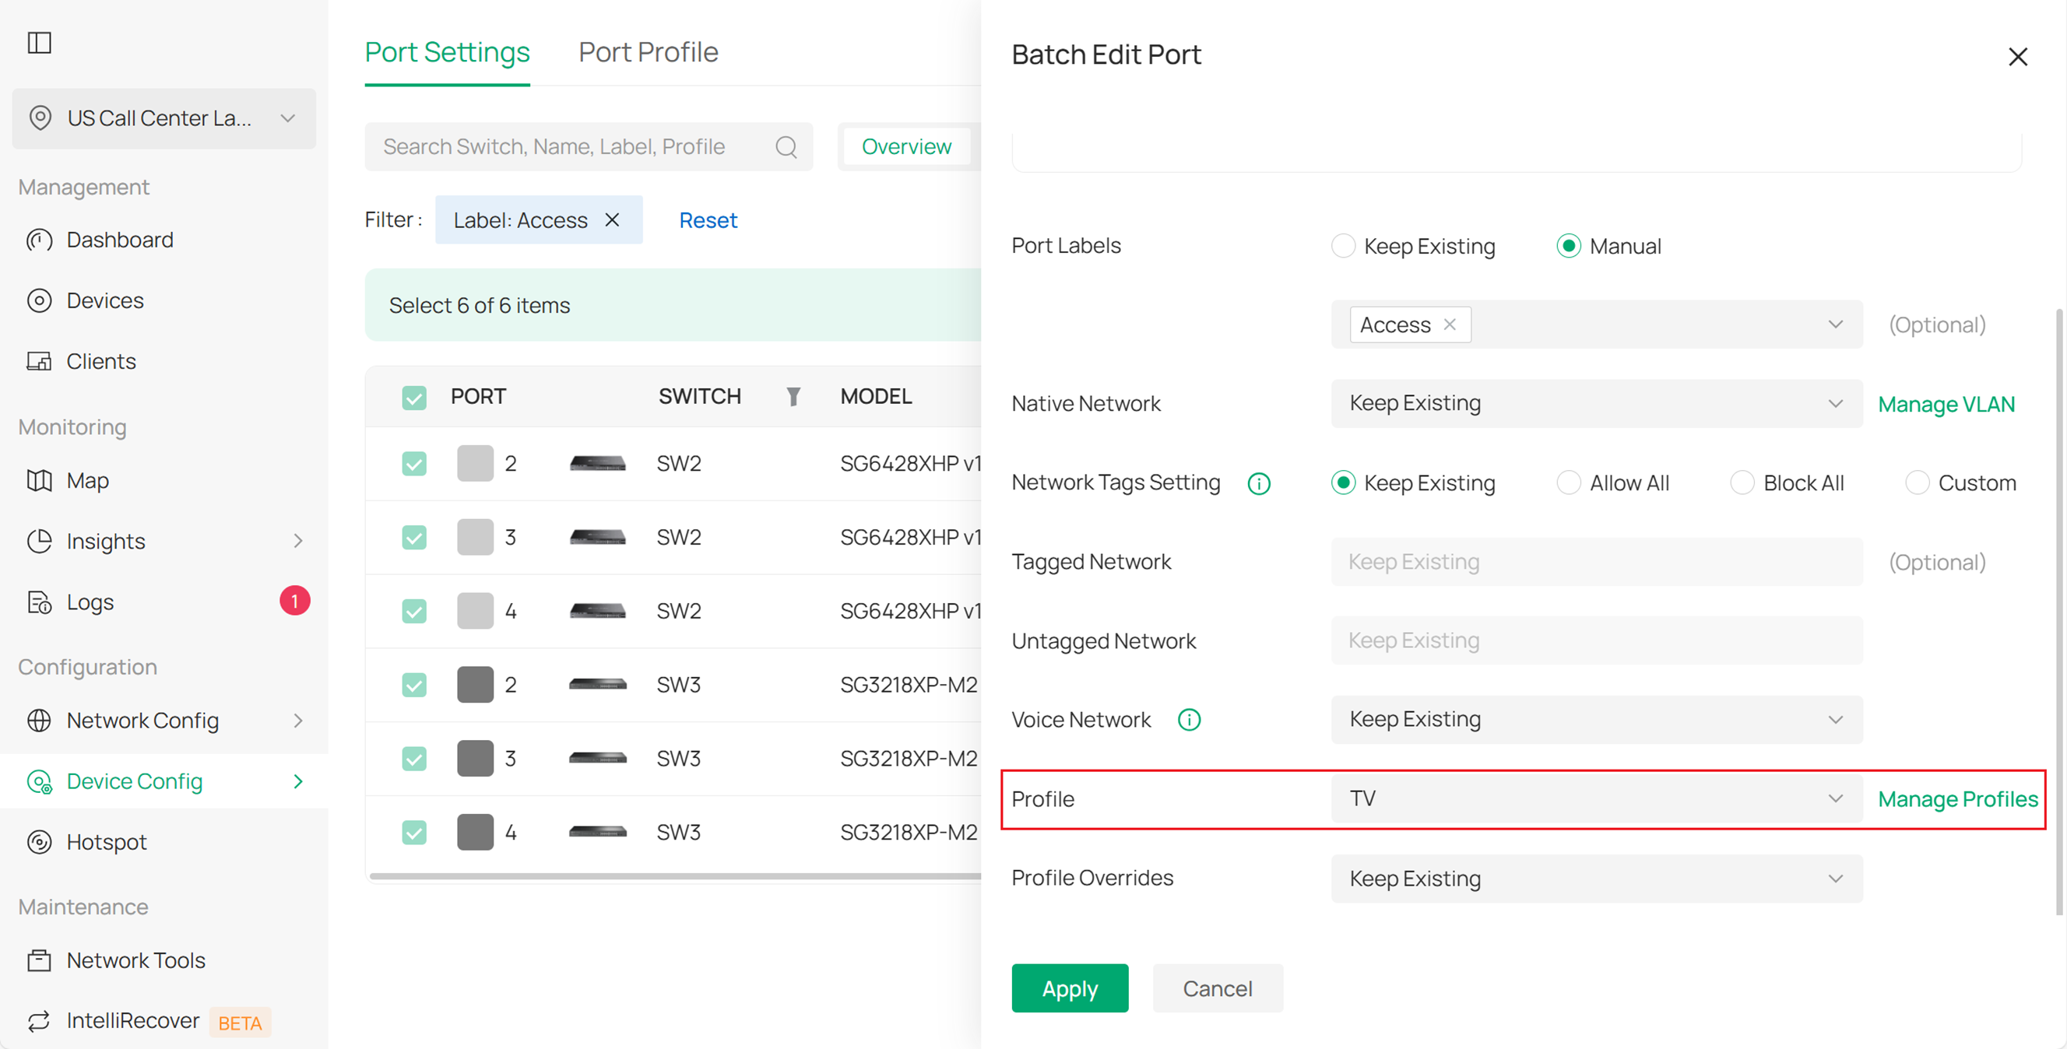Viewport: 2067px width, 1049px height.
Task: Open the Hotspot configuration page
Action: [105, 841]
